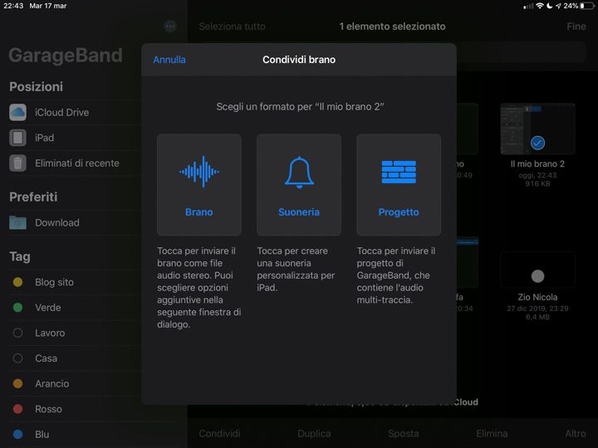The image size is (598, 448).
Task: Click the yellow Blog sito tag dot
Action: coord(17,282)
